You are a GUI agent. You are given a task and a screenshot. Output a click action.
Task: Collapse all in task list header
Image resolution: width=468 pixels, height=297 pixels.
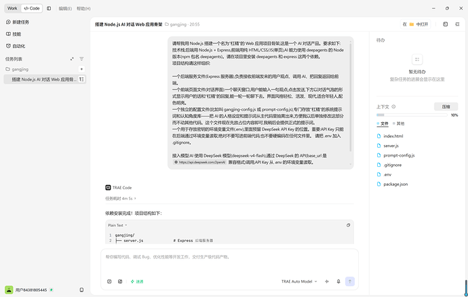pyautogui.click(x=72, y=59)
